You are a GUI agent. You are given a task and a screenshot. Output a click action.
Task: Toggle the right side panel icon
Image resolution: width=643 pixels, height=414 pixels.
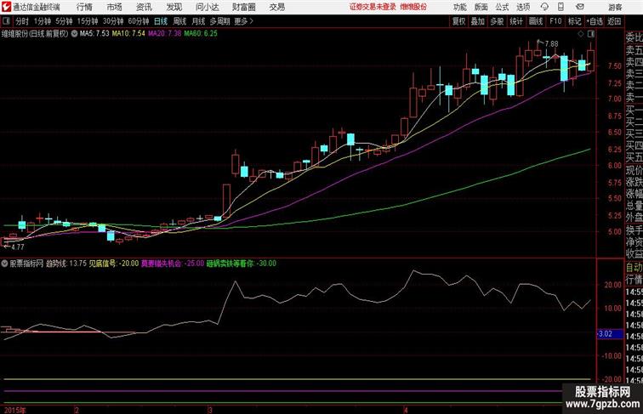coord(591,34)
